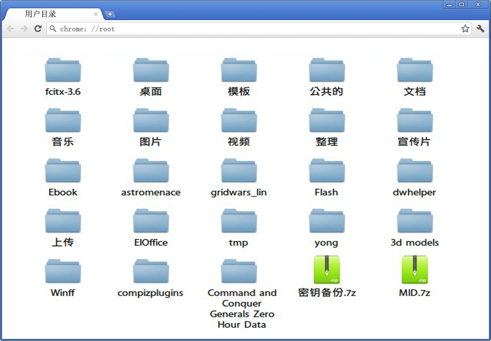Open the fcitx-3.6 folder icon
The image size is (491, 341).
tap(63, 70)
